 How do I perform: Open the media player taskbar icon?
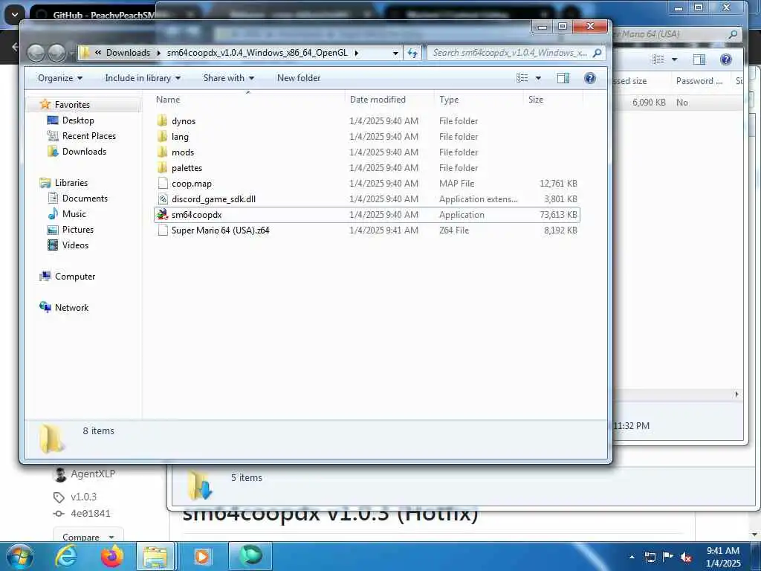[202, 556]
